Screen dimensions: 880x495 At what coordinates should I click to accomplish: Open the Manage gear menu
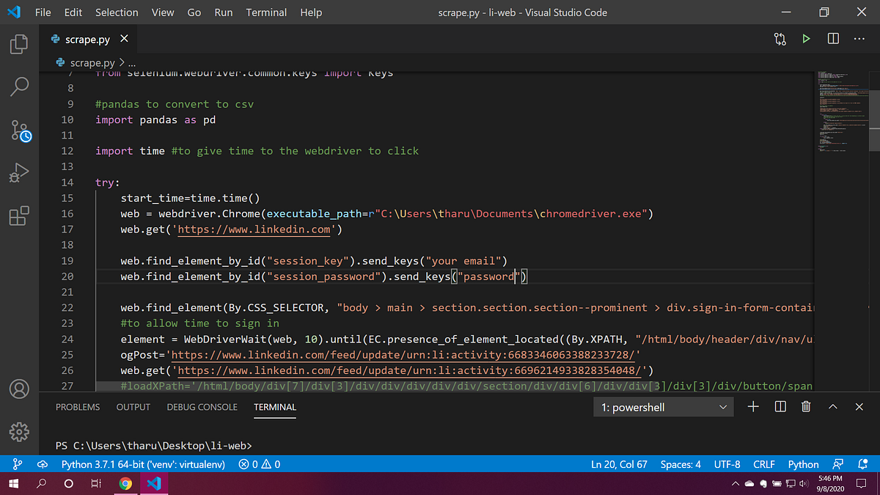(19, 431)
